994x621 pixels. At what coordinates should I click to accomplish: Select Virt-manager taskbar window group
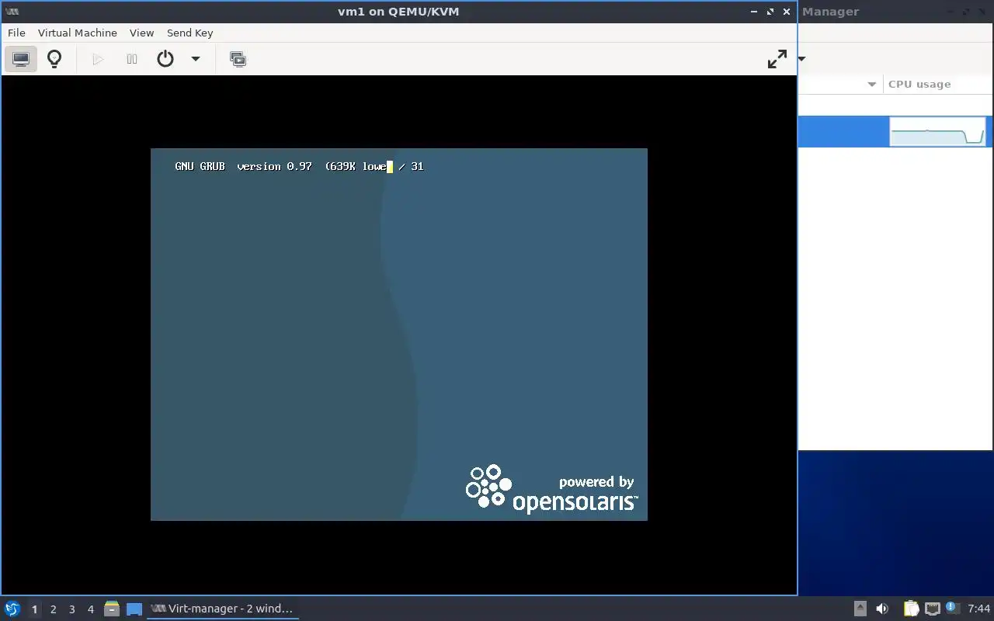tap(222, 609)
